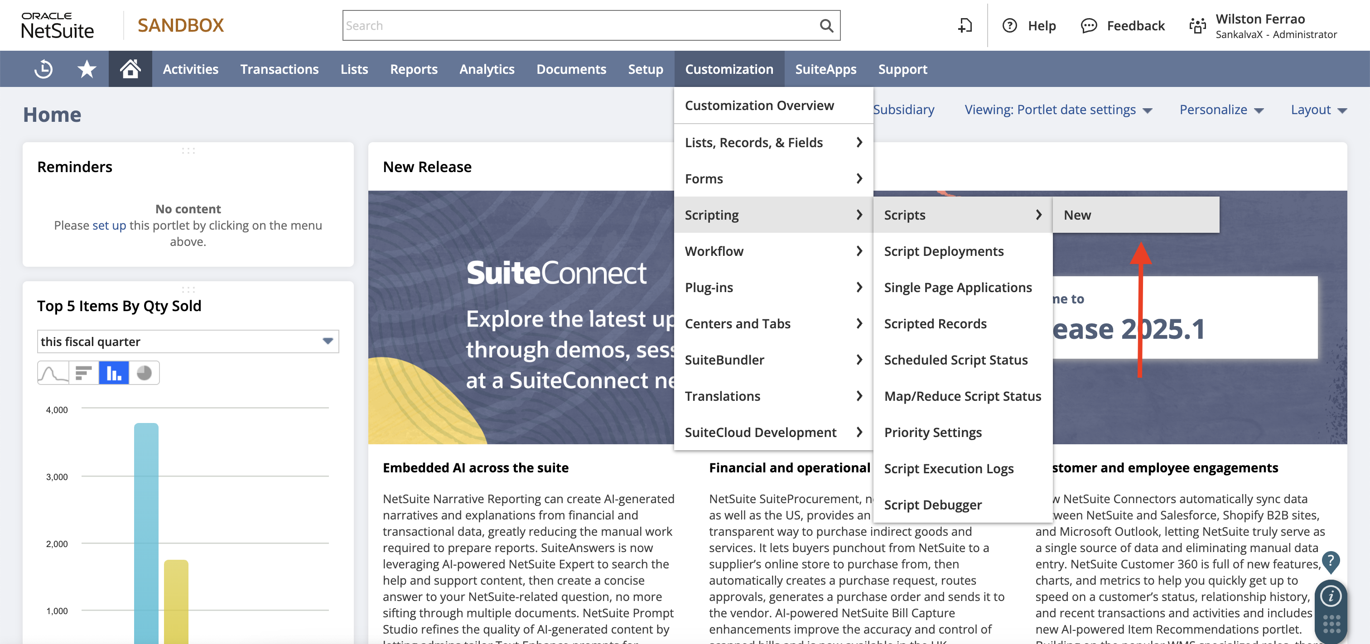Open the Documents menu

click(x=571, y=69)
